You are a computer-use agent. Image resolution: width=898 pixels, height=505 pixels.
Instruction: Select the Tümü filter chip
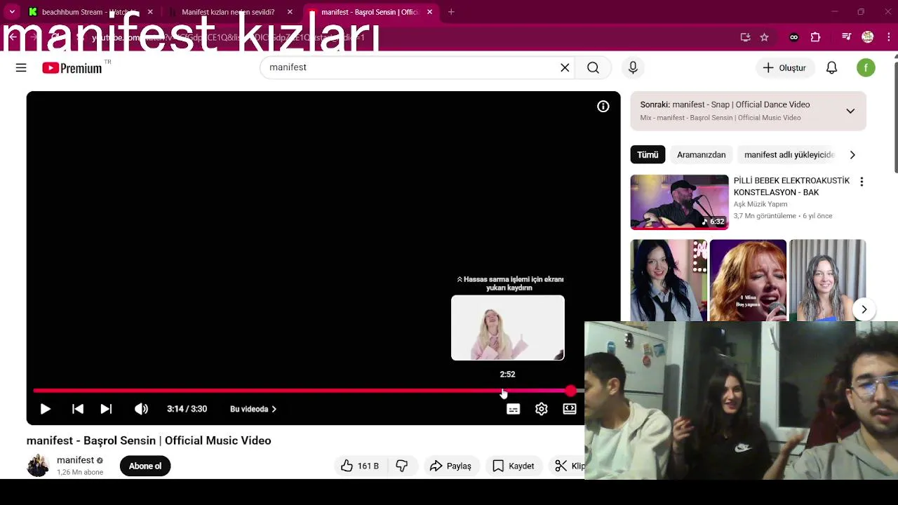click(x=648, y=154)
